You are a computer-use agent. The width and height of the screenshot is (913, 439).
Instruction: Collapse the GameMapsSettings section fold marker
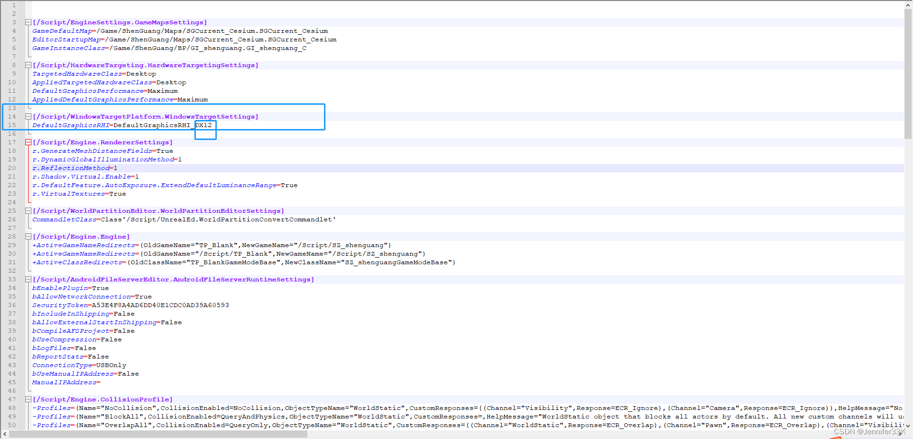(x=28, y=22)
